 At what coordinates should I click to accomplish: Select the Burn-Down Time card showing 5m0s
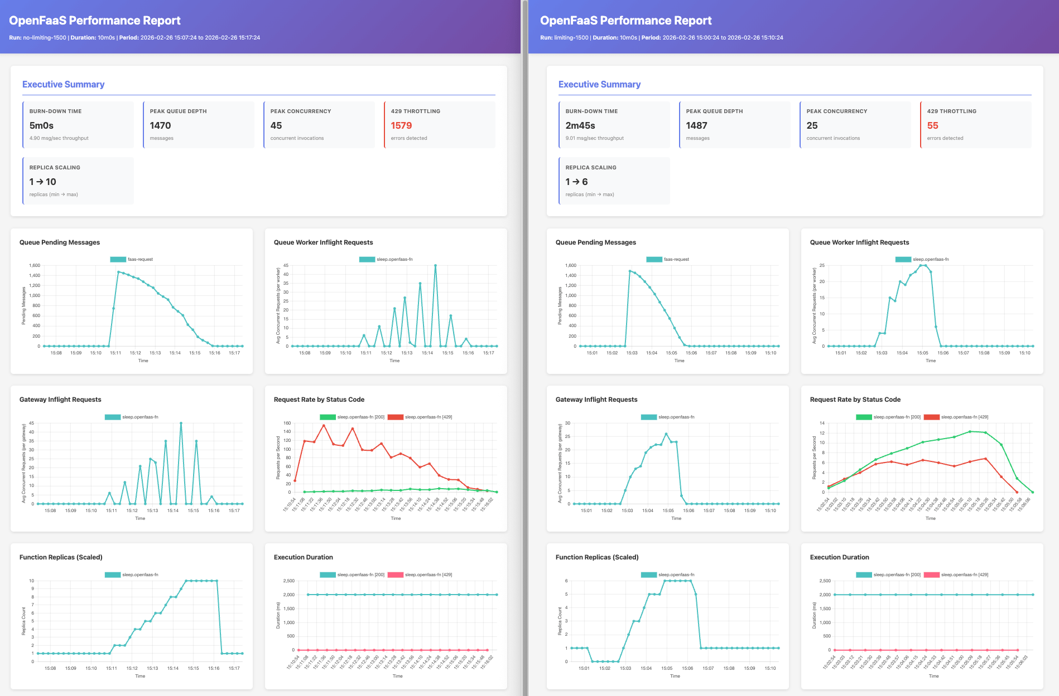[x=78, y=125]
